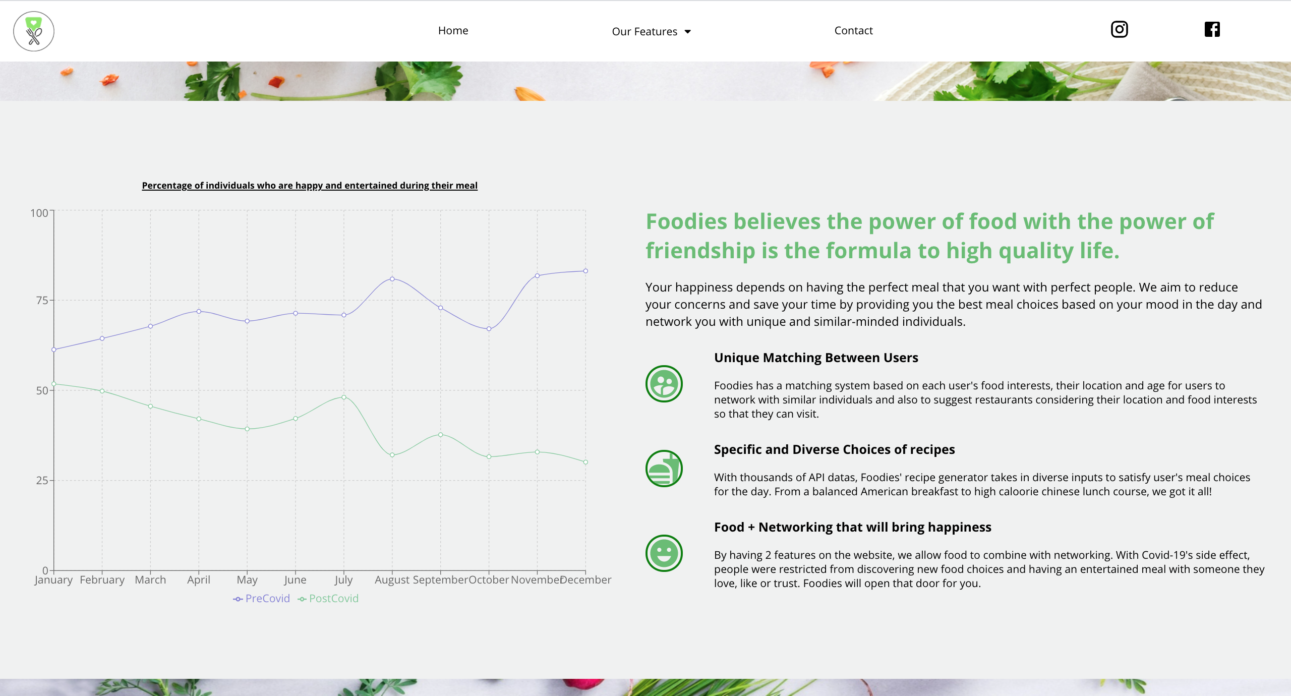Image resolution: width=1291 pixels, height=696 pixels.
Task: Select the PreCovid August peak point
Action: click(x=392, y=279)
